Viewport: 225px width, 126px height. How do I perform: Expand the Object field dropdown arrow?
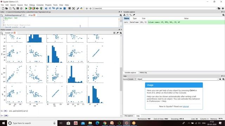click(x=218, y=79)
